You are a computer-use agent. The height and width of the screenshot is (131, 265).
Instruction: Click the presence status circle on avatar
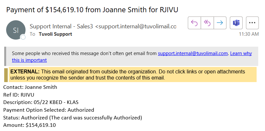pos(23,37)
